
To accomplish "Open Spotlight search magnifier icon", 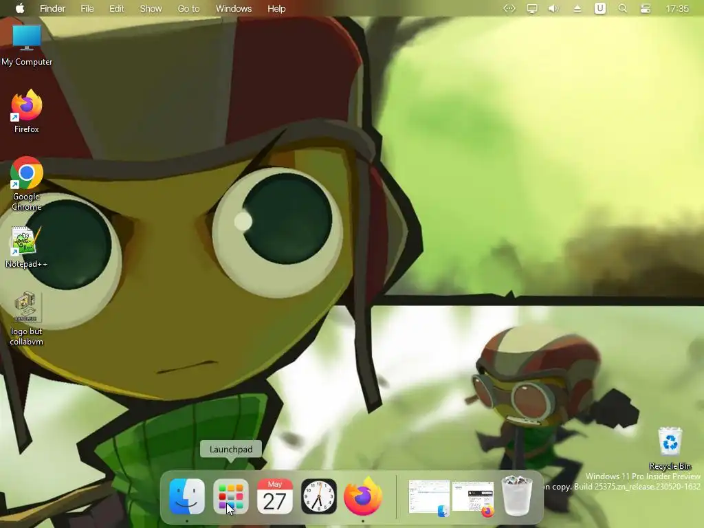I will pyautogui.click(x=623, y=8).
